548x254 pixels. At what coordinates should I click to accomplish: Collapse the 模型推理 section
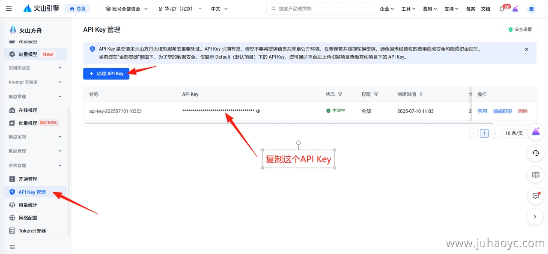[36, 96]
